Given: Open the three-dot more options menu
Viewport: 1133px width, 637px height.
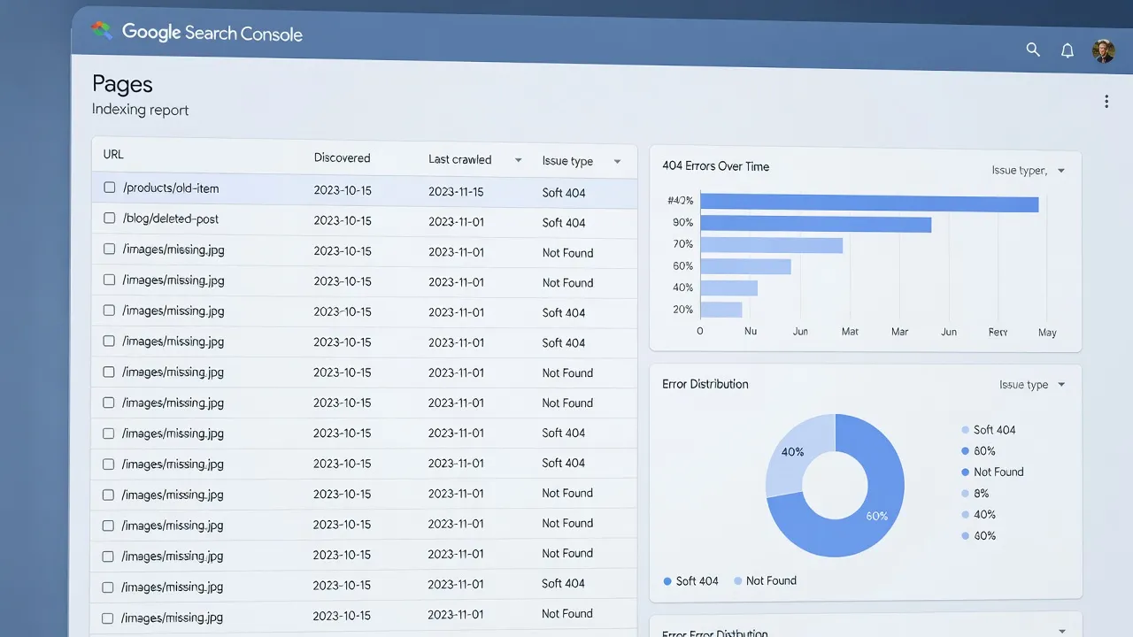Looking at the screenshot, I should [1106, 102].
